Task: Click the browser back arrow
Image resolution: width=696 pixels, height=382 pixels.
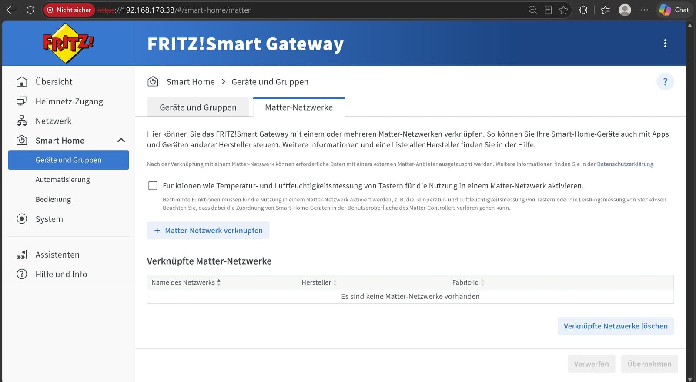Action: point(11,10)
